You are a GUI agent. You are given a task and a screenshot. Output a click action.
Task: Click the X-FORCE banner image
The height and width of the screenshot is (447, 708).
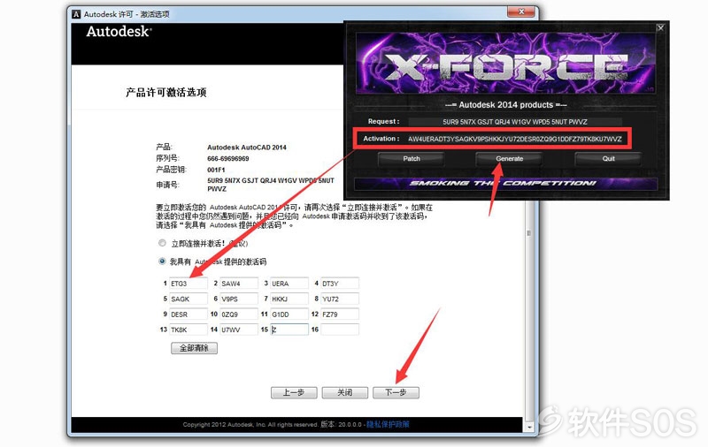pos(505,63)
